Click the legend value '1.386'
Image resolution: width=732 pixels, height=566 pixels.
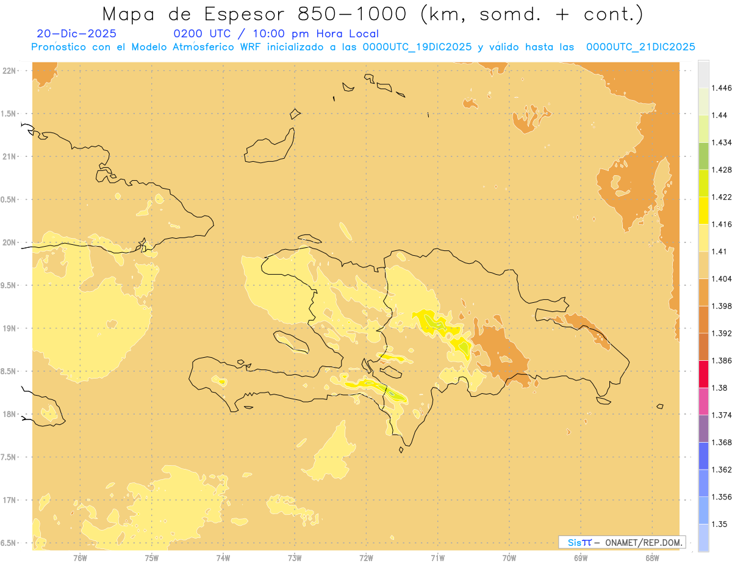(x=721, y=361)
